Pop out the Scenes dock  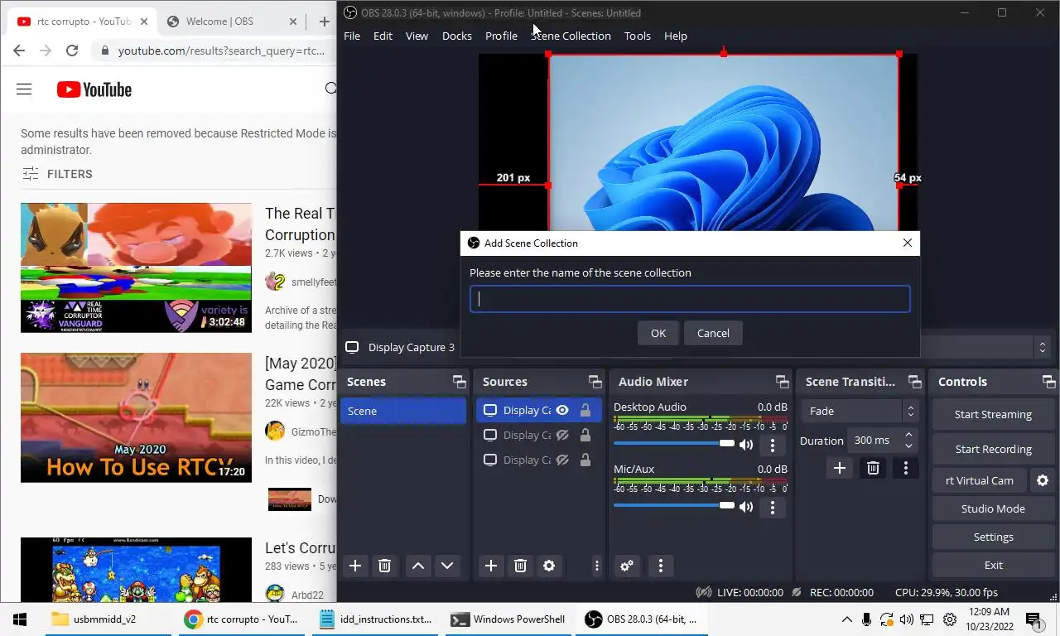pos(459,382)
